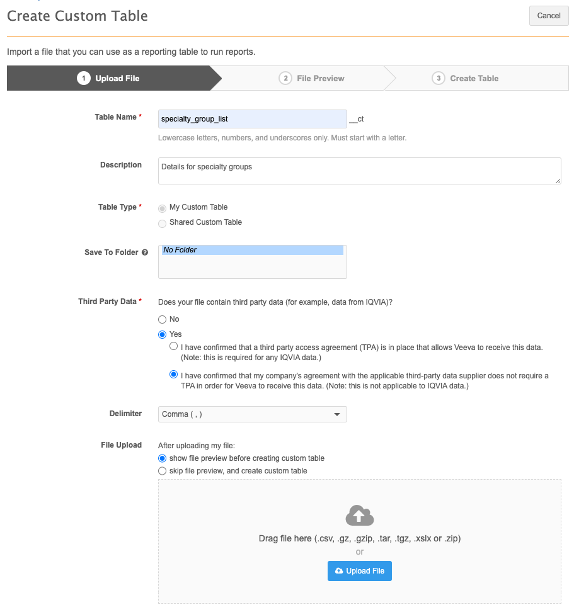574x605 pixels.
Task: Choose No for third party data
Action: pos(163,320)
